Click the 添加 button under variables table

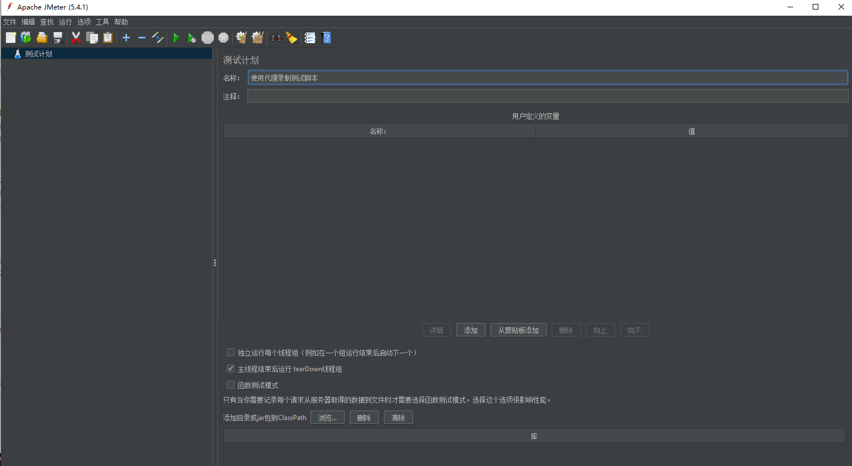point(471,330)
